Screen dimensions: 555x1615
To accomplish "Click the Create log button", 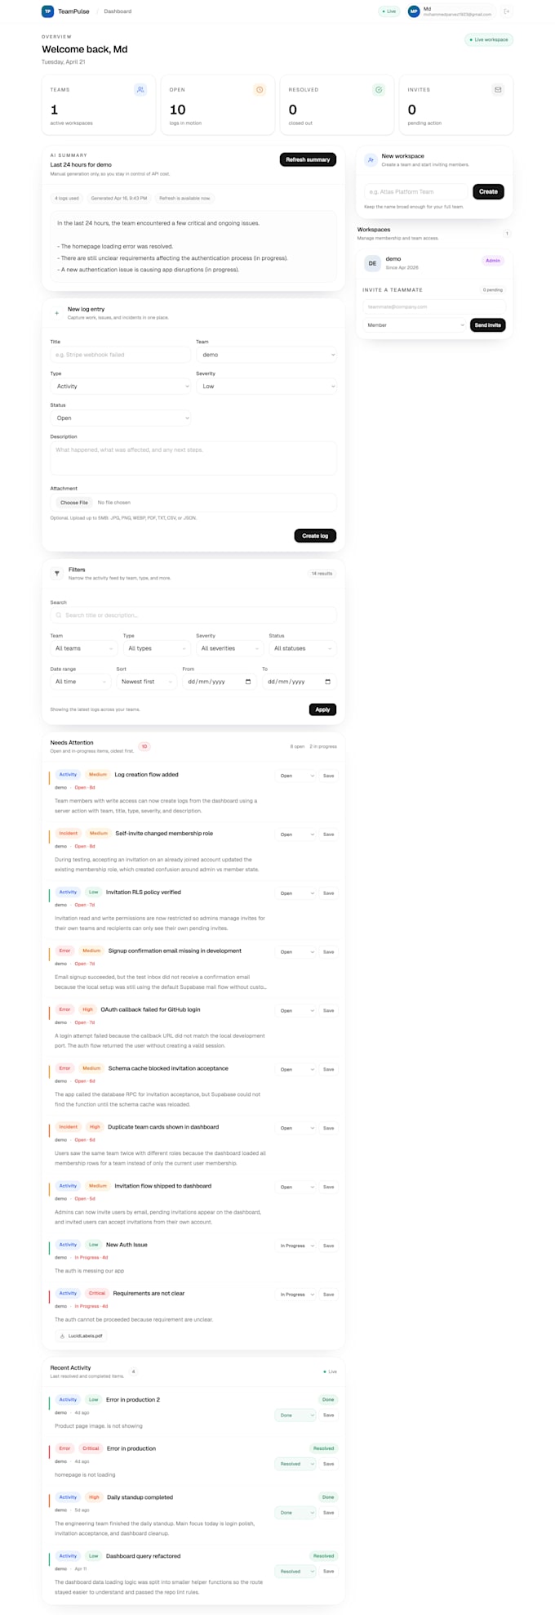I will tap(315, 536).
